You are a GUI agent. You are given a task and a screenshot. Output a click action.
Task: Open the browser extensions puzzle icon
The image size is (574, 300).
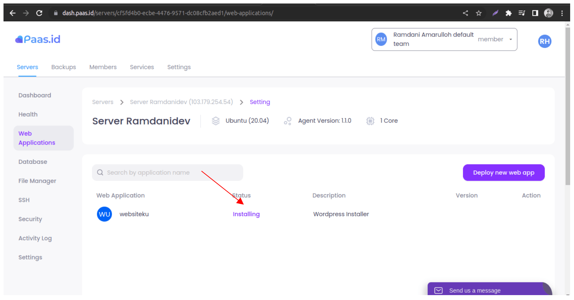click(x=508, y=13)
